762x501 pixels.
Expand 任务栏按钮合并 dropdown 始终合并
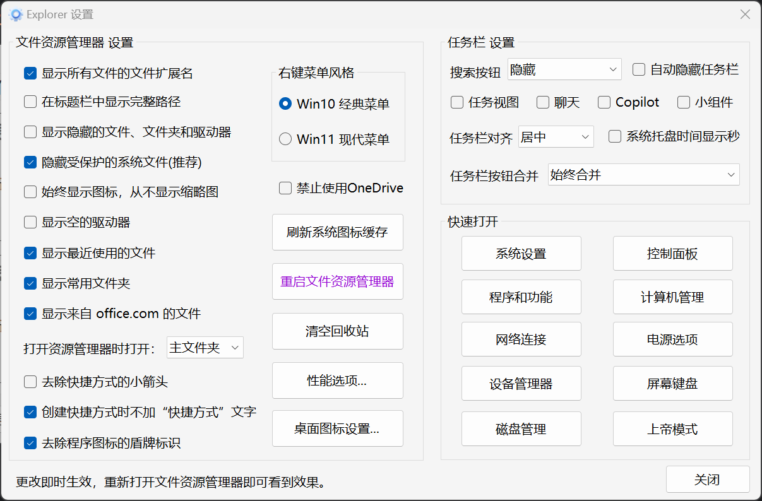(x=644, y=175)
